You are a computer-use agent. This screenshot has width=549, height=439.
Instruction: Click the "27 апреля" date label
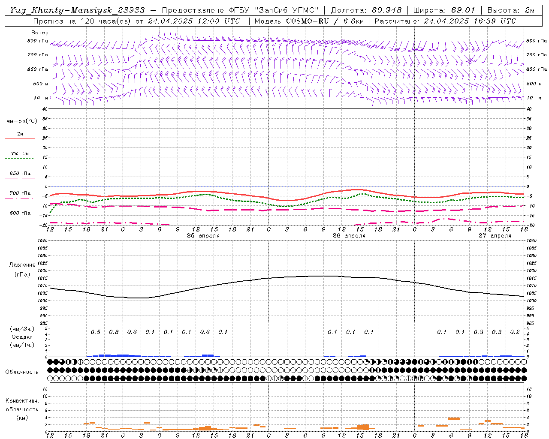coord(495,236)
